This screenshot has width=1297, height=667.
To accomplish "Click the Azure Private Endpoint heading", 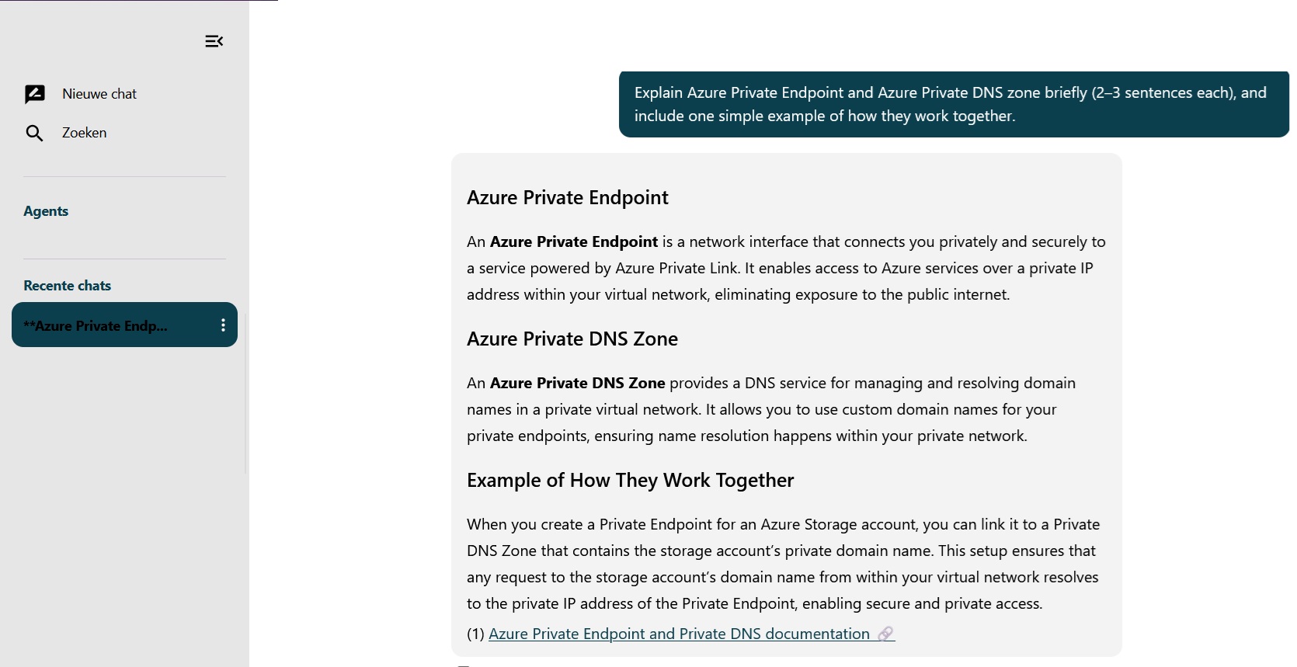I will pyautogui.click(x=568, y=198).
